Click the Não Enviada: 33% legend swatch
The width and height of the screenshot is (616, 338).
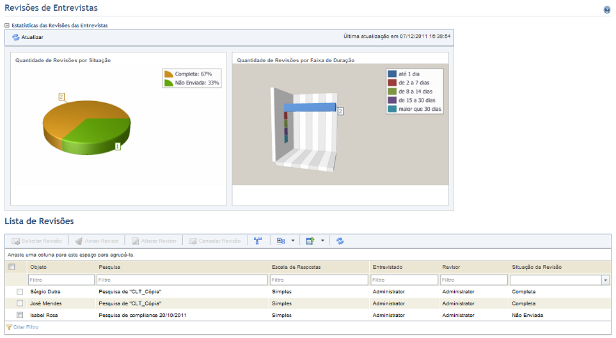coord(169,83)
